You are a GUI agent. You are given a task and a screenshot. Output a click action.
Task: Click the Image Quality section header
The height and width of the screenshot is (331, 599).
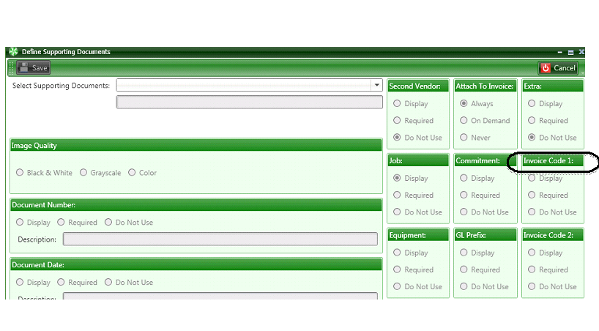[196, 145]
